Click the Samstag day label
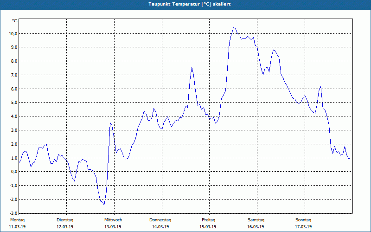Screen dimensions: 371x232 pyautogui.click(x=256, y=220)
